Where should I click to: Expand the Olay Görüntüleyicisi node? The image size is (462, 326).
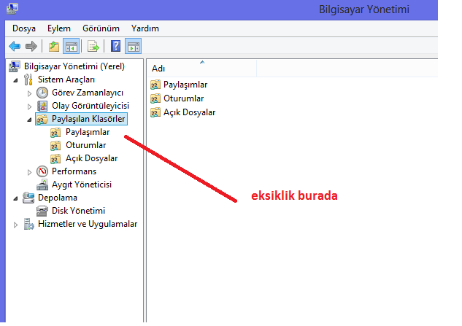pos(29,106)
